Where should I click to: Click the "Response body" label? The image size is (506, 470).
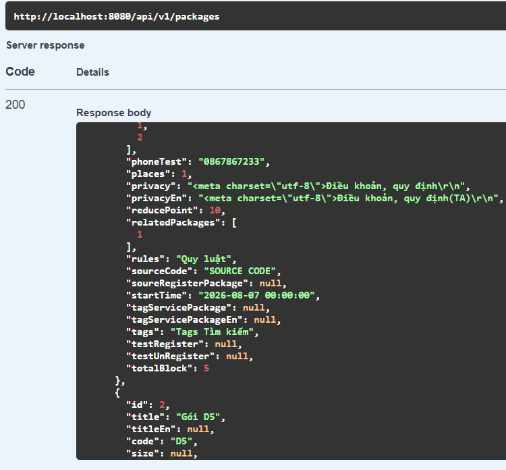click(113, 113)
